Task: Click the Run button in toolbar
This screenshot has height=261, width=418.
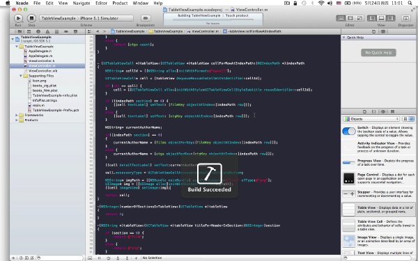Action: tap(18, 18)
